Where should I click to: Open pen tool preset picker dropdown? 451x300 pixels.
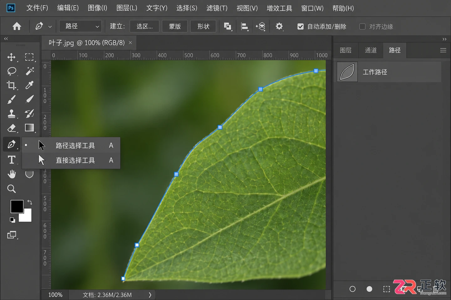(50, 27)
